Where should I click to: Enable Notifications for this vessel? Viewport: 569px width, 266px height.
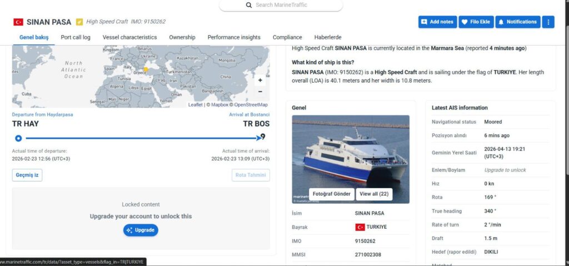[x=517, y=22]
